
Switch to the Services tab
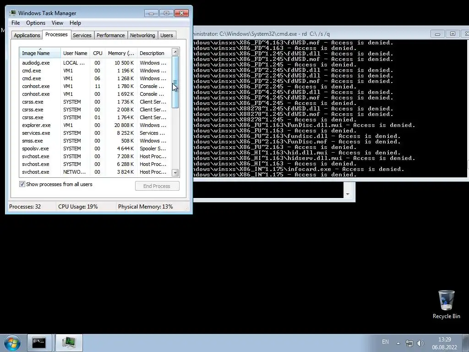pyautogui.click(x=82, y=35)
